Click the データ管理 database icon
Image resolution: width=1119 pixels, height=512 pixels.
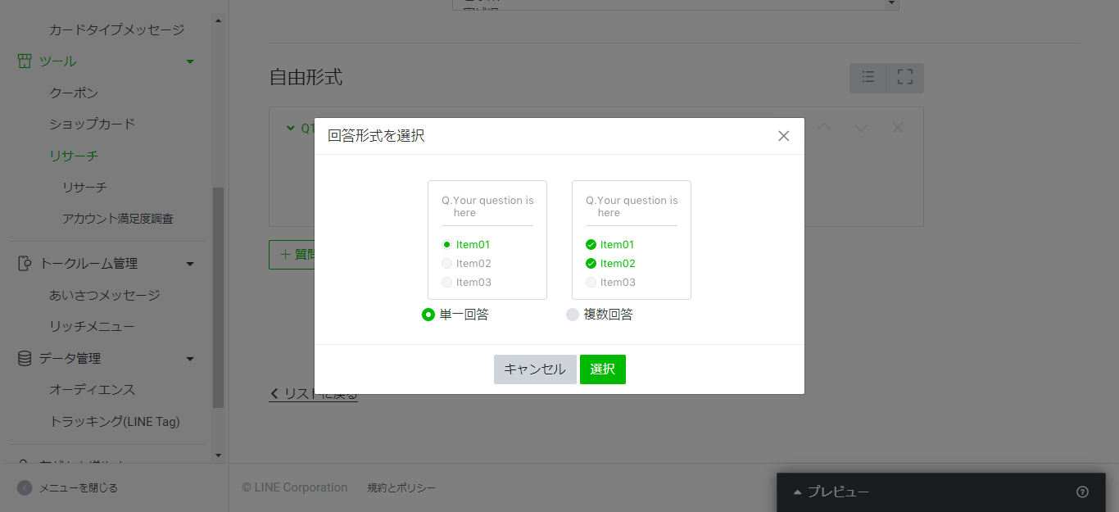(x=25, y=358)
